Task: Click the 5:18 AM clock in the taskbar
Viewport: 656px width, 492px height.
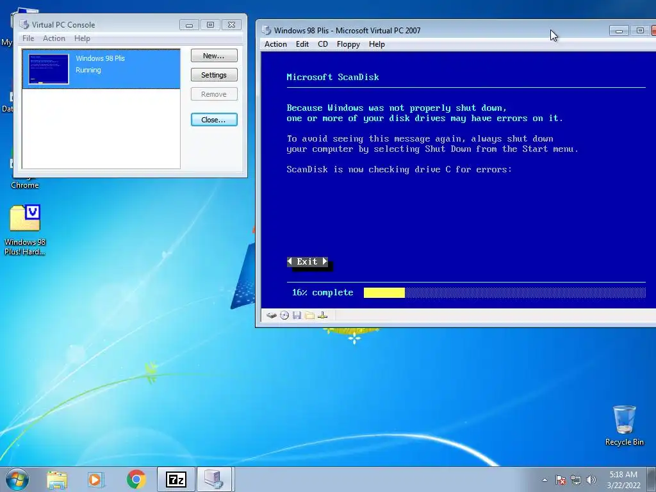Action: coord(623,475)
